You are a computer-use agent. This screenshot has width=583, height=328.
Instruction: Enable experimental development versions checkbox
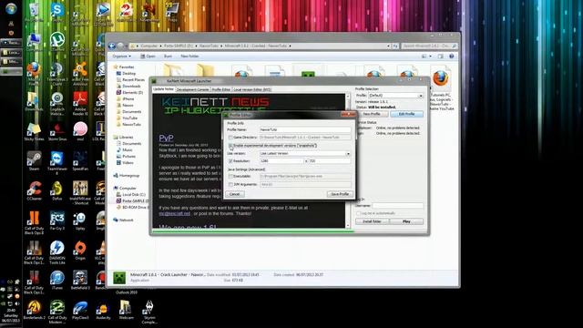click(230, 146)
